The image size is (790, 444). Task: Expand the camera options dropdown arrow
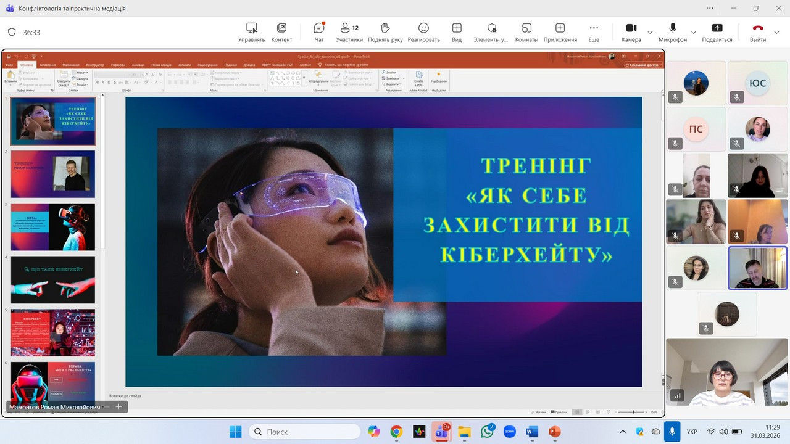point(650,32)
